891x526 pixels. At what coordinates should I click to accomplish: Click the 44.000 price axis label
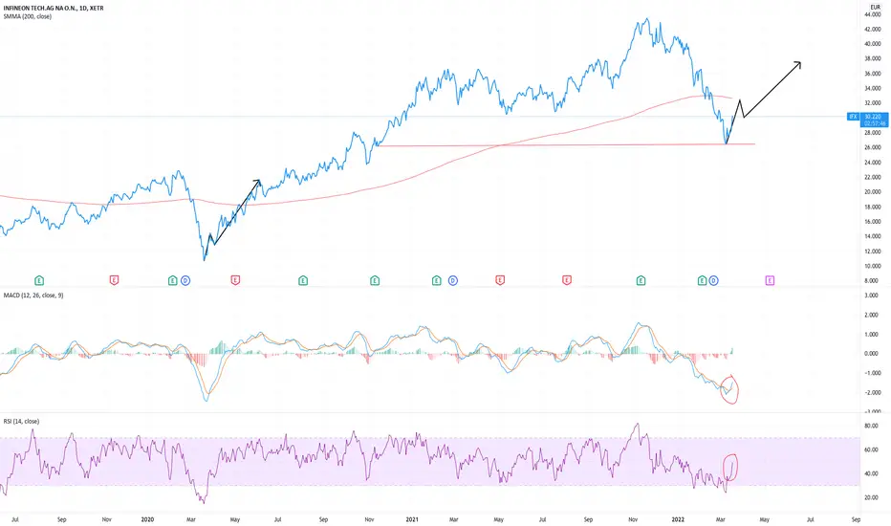(873, 14)
